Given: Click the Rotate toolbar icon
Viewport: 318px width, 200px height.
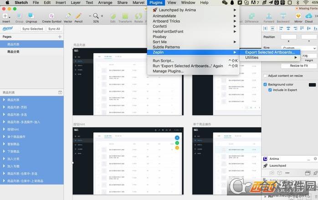Looking at the screenshot, I should 138,16.
